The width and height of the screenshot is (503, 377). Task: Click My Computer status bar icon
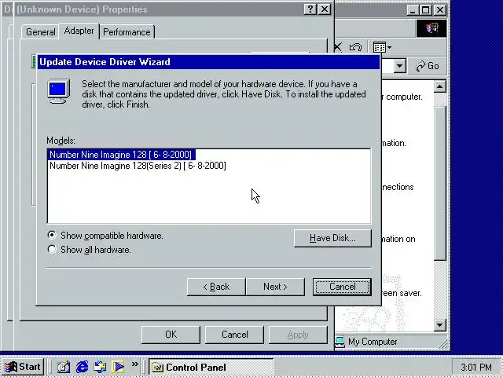(340, 342)
